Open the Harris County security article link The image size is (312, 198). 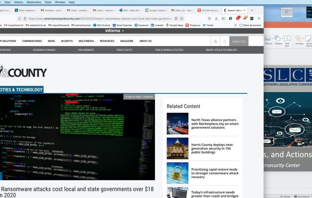212,149
